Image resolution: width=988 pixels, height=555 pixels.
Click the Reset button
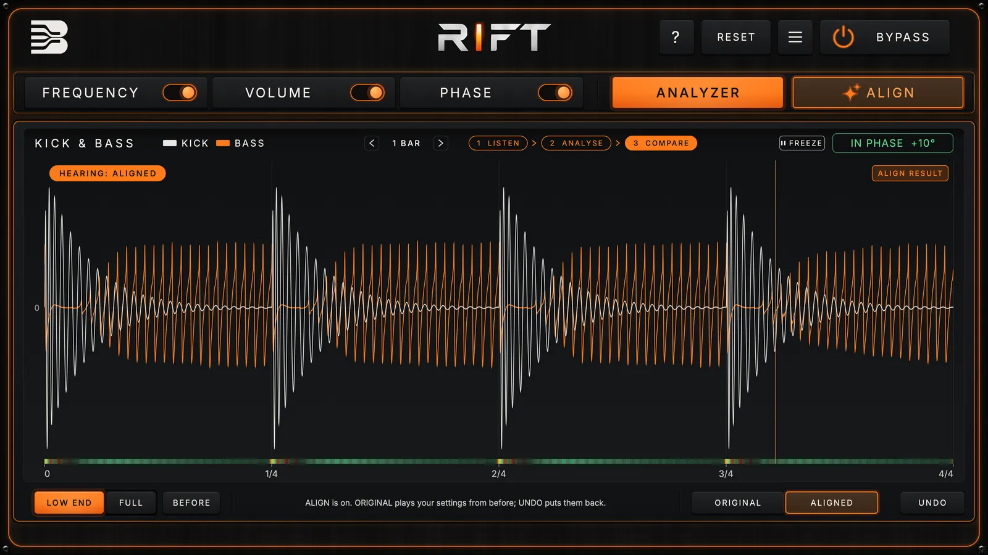pos(736,37)
